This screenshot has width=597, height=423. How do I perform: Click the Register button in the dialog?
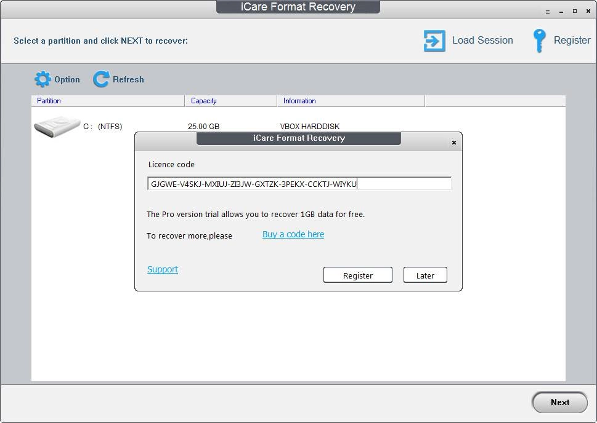click(x=357, y=275)
